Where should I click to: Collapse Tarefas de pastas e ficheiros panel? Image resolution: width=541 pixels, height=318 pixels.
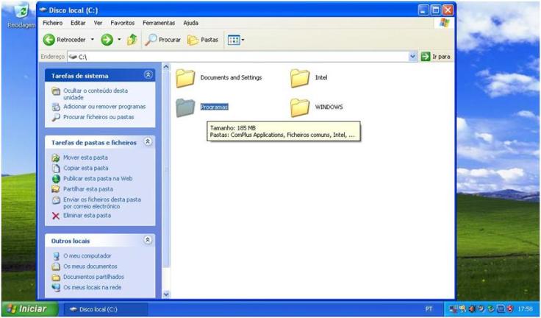click(x=148, y=141)
